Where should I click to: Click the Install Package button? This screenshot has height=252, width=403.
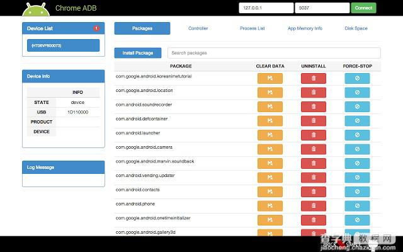coord(138,53)
